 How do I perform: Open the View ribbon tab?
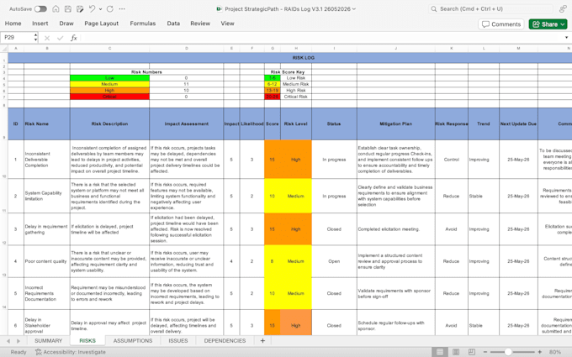[227, 24]
